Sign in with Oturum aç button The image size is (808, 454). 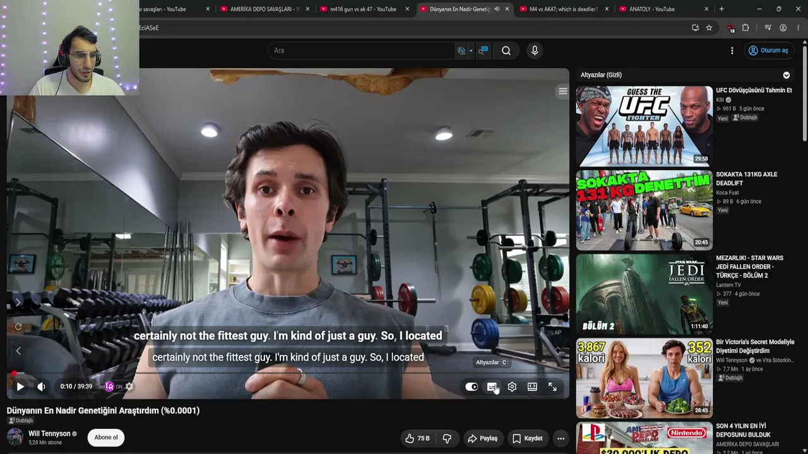tap(768, 50)
